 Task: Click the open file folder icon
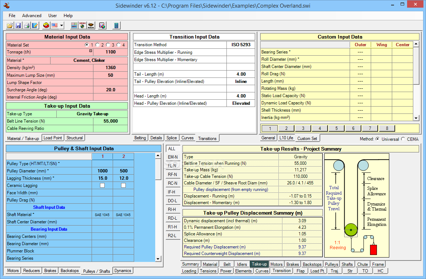[x=10, y=25]
